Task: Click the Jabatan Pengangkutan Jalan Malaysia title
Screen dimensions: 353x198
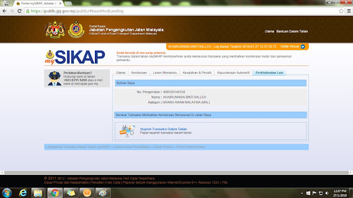Action: 126,30
